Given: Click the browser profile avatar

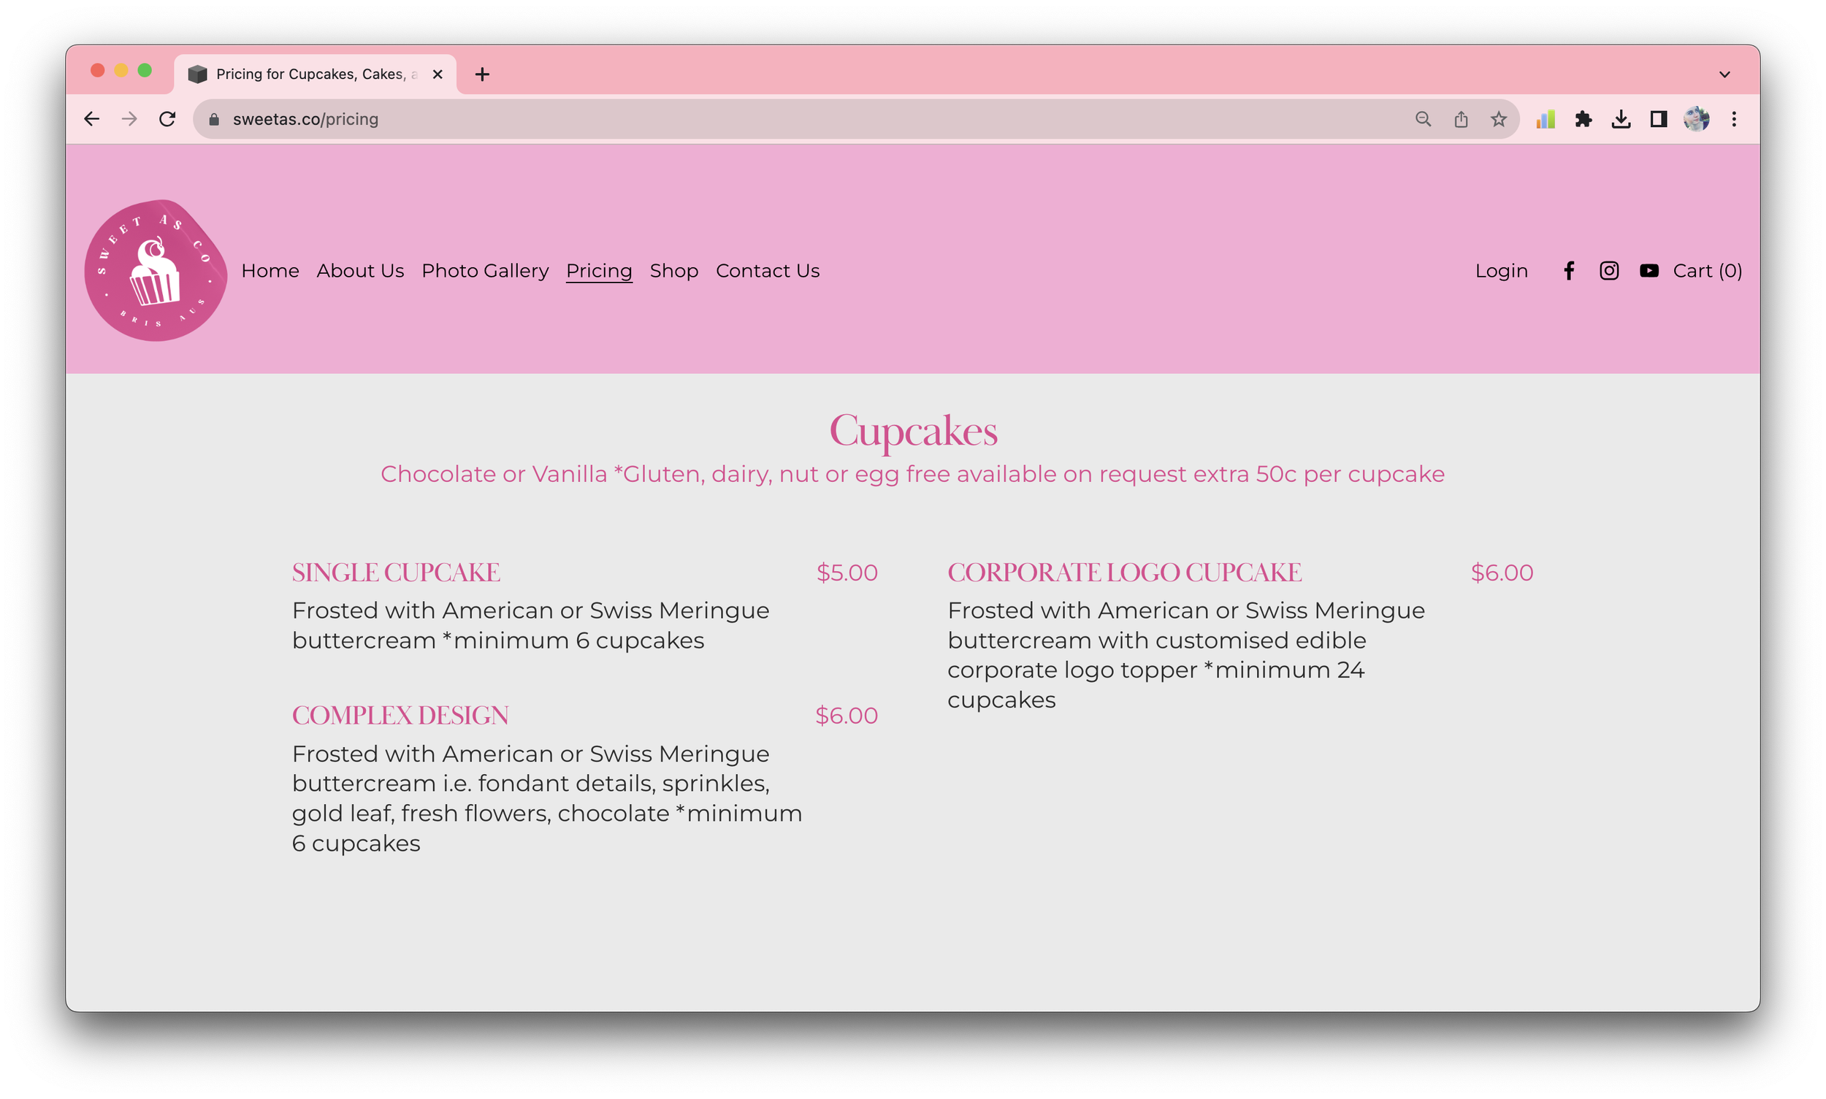Looking at the screenshot, I should coord(1697,118).
